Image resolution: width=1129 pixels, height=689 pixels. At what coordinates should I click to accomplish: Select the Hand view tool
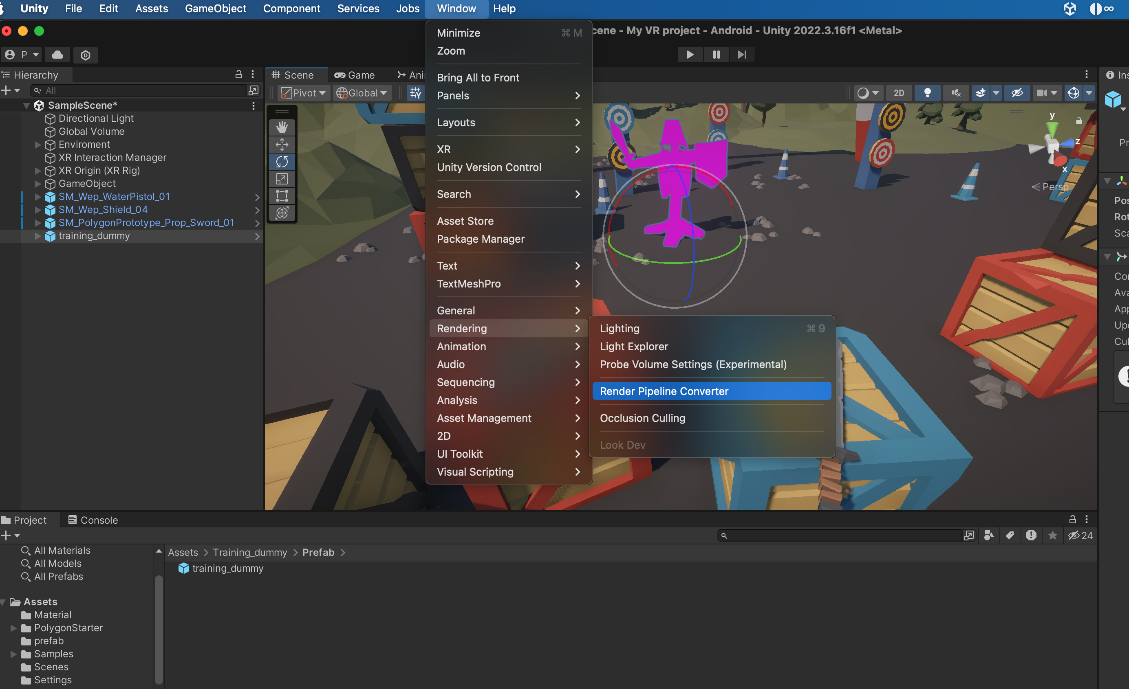pyautogui.click(x=282, y=127)
